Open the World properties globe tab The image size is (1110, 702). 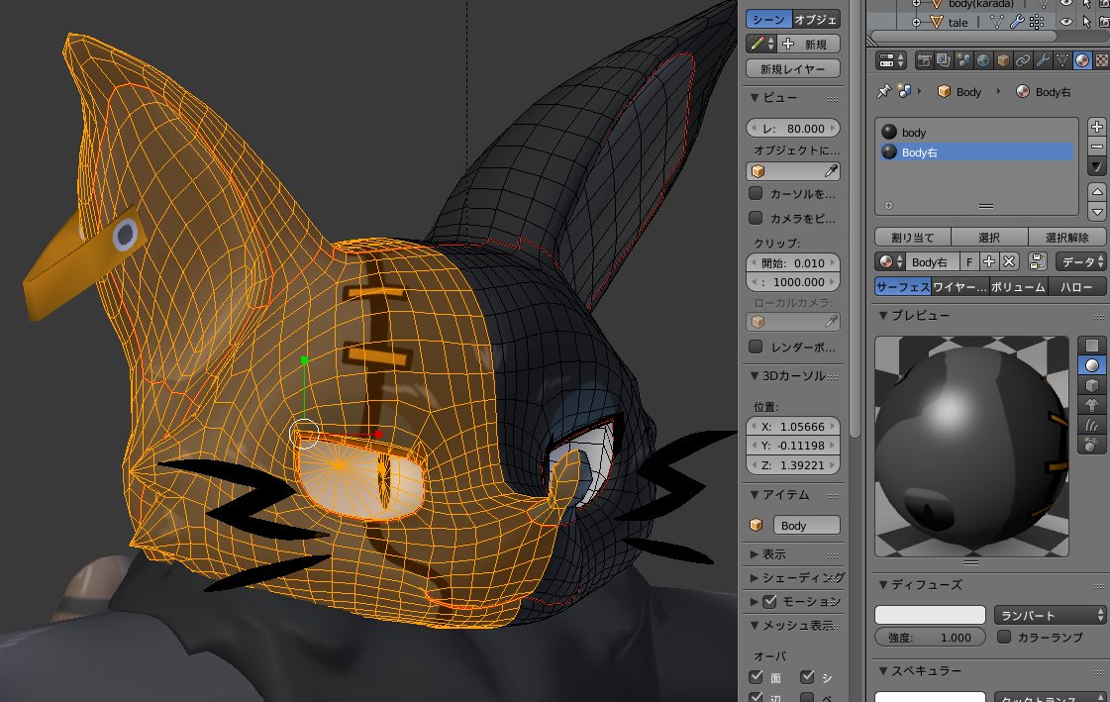click(983, 60)
